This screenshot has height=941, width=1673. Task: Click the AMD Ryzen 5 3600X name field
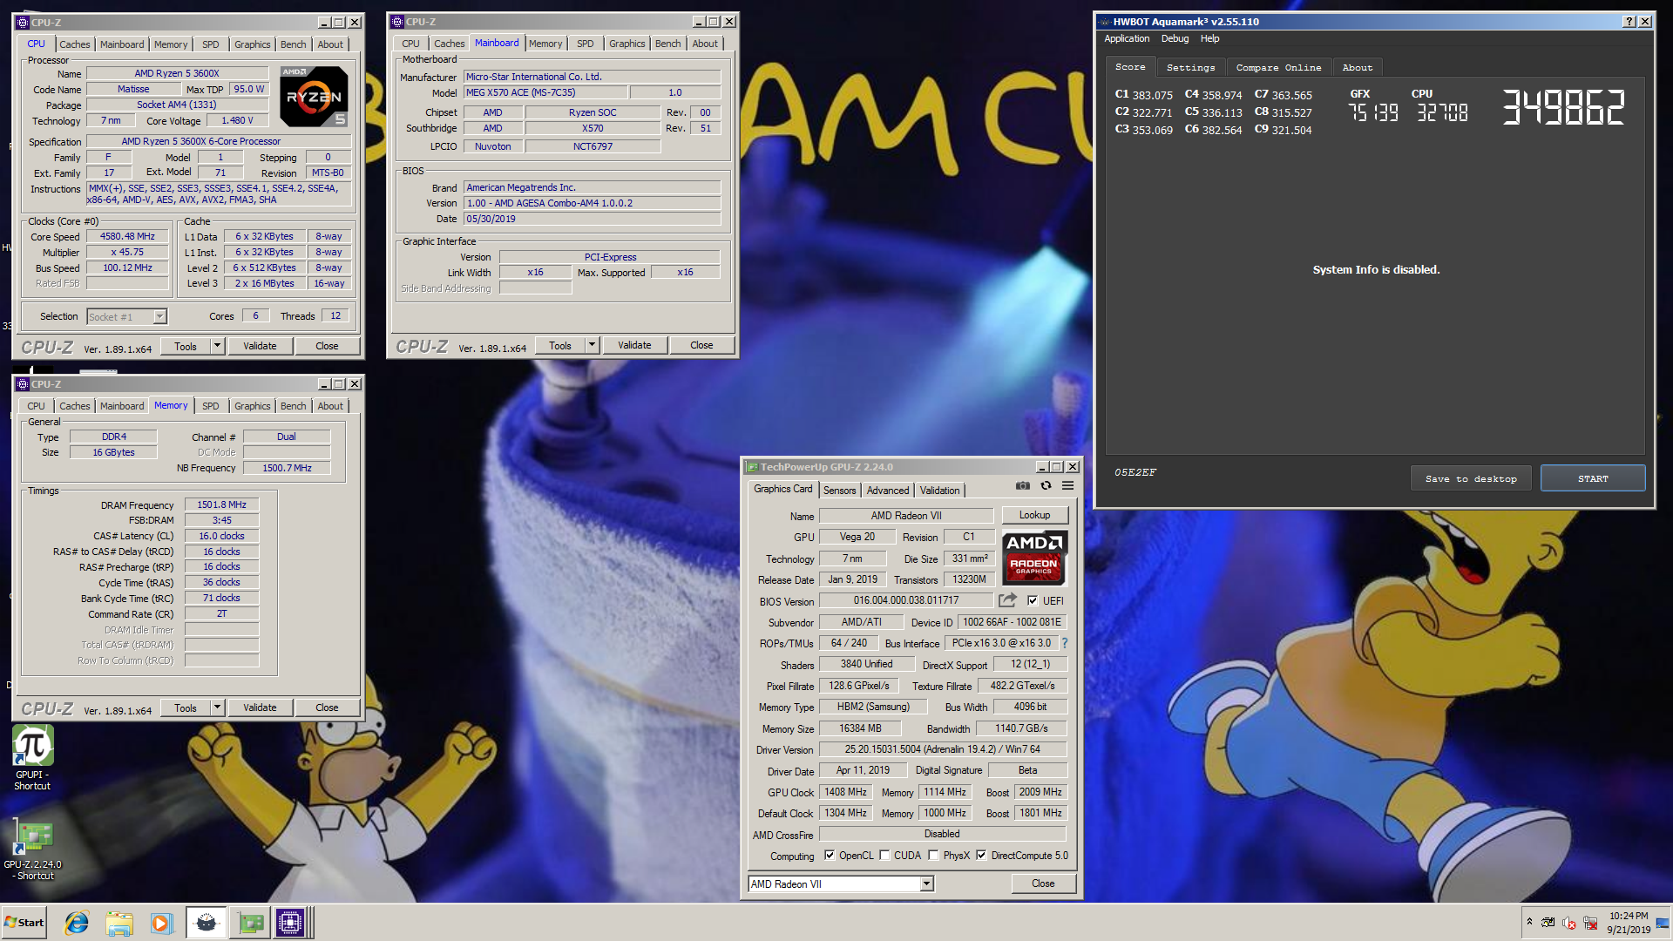coord(177,73)
